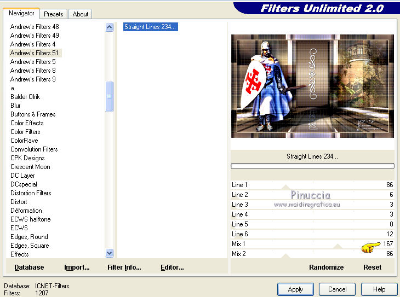Viewport: 400px width, 297px height.
Task: Open the About tab
Action: (x=81, y=14)
